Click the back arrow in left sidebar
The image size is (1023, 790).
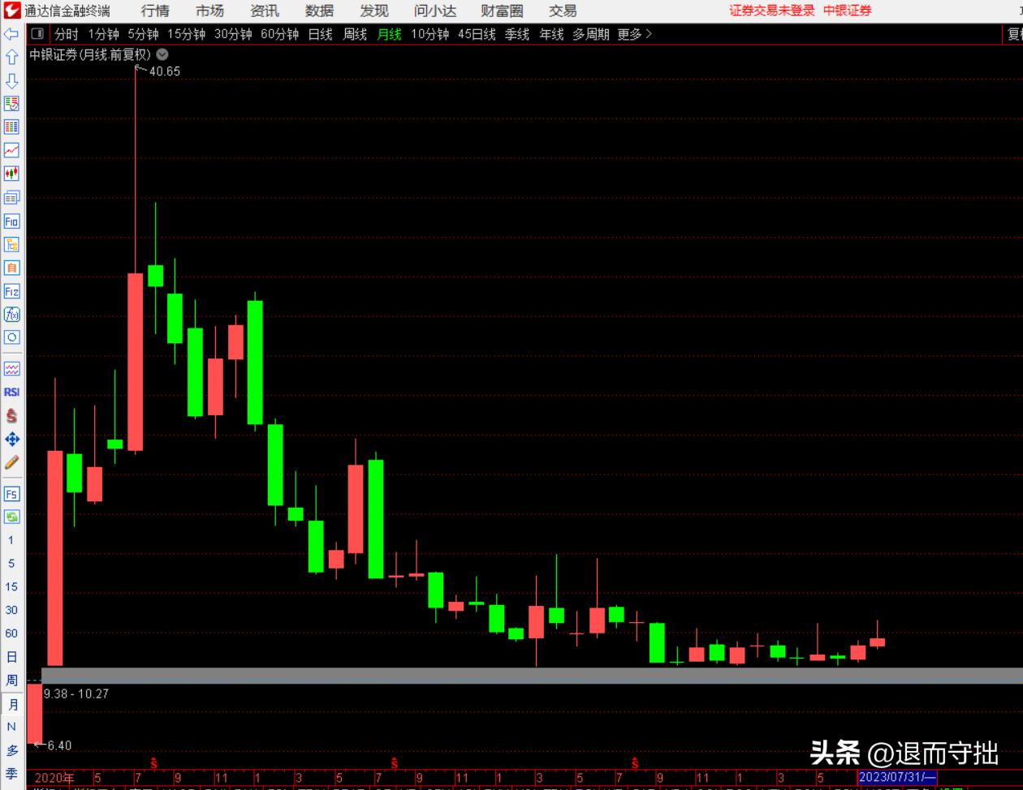[11, 34]
